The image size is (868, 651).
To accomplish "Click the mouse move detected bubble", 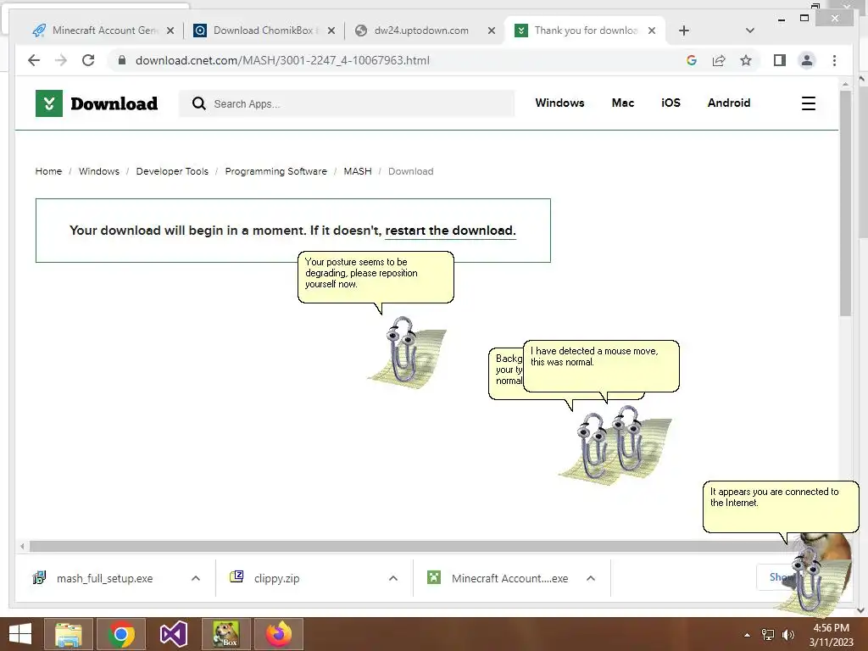I will click(601, 366).
